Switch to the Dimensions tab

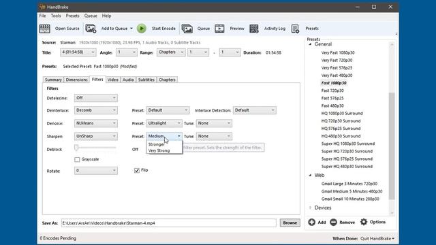click(x=76, y=80)
